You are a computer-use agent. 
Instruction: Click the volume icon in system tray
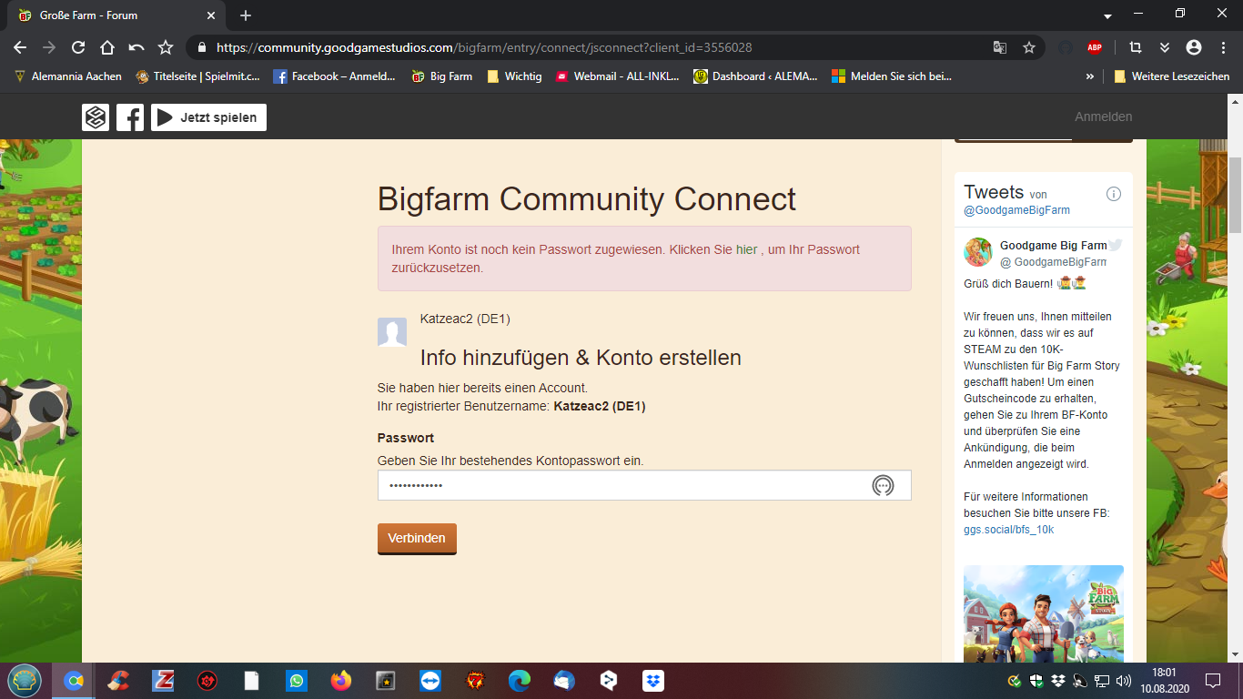(1124, 681)
